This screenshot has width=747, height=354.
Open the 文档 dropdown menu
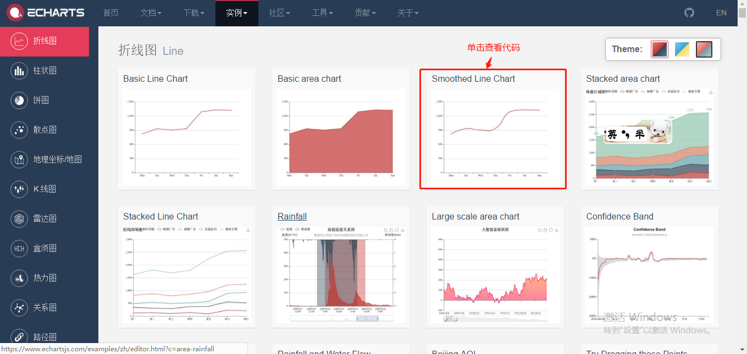pyautogui.click(x=151, y=12)
